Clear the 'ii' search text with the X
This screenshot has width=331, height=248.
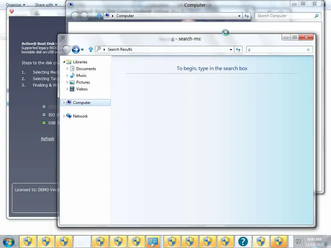[x=308, y=50]
